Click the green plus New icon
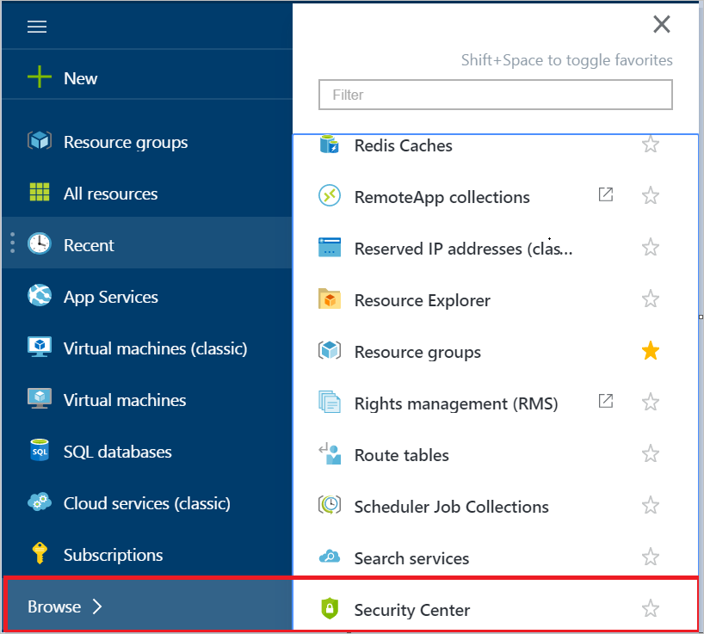Screen dimensions: 704x634 40,77
